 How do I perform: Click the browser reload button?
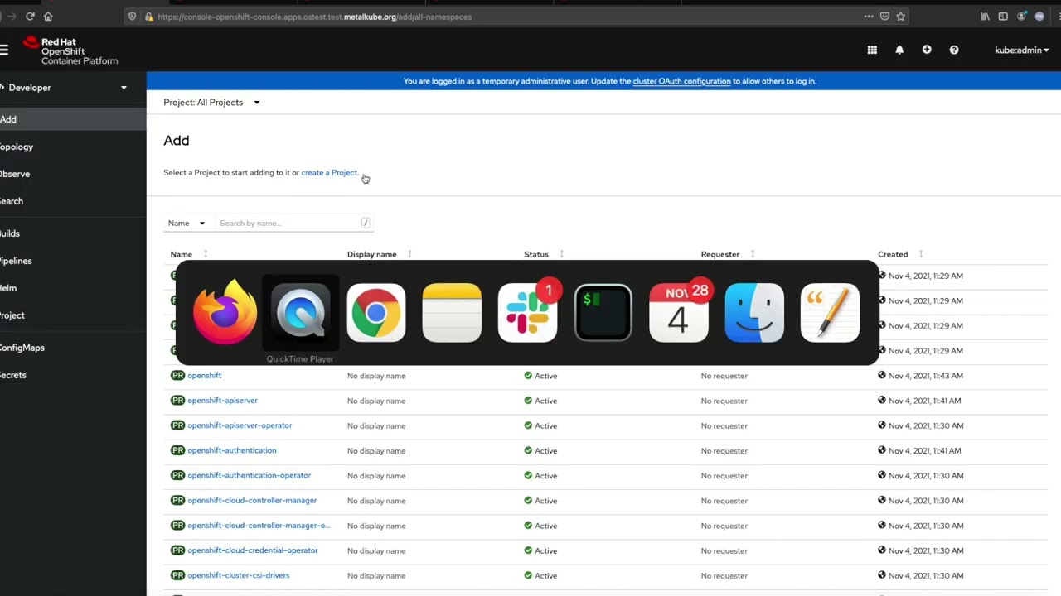tap(30, 16)
